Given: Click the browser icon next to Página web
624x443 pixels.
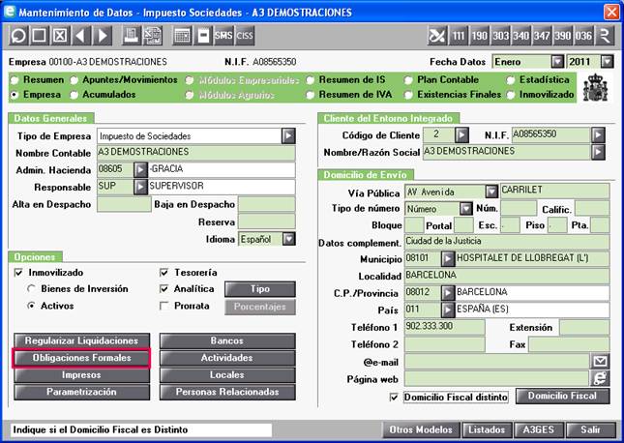Looking at the screenshot, I should (x=600, y=378).
